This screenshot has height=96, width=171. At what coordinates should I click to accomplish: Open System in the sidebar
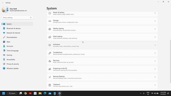17,24
